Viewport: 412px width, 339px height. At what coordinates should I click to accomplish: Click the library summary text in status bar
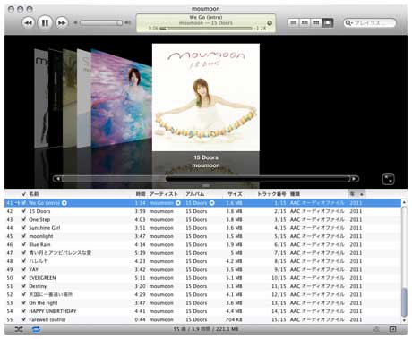pos(206,329)
